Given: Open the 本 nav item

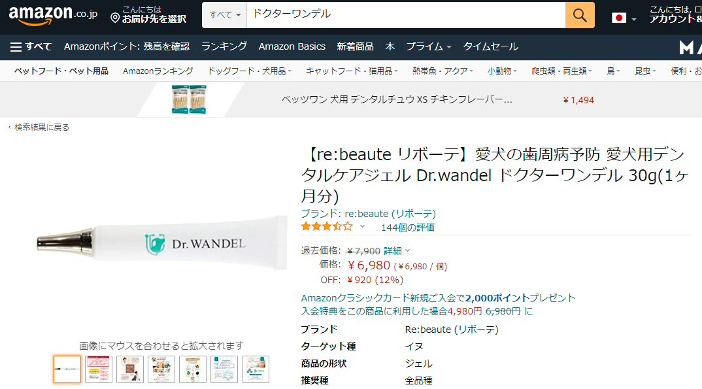Looking at the screenshot, I should click(x=390, y=46).
